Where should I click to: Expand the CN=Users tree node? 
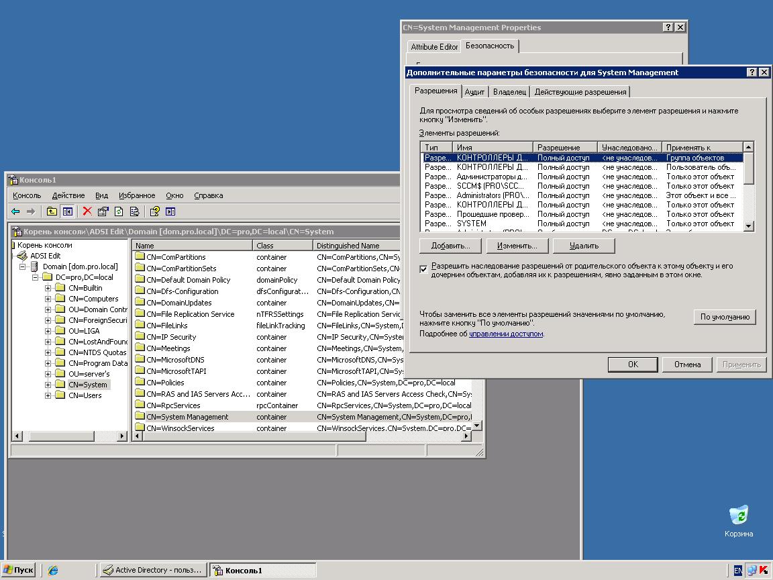48,395
